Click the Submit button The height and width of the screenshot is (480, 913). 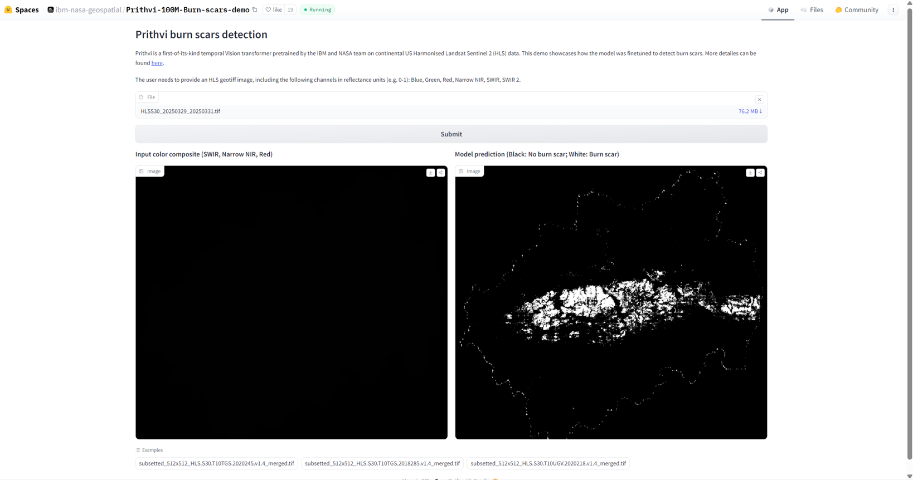451,134
